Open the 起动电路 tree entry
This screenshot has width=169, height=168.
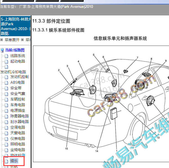point(18,61)
